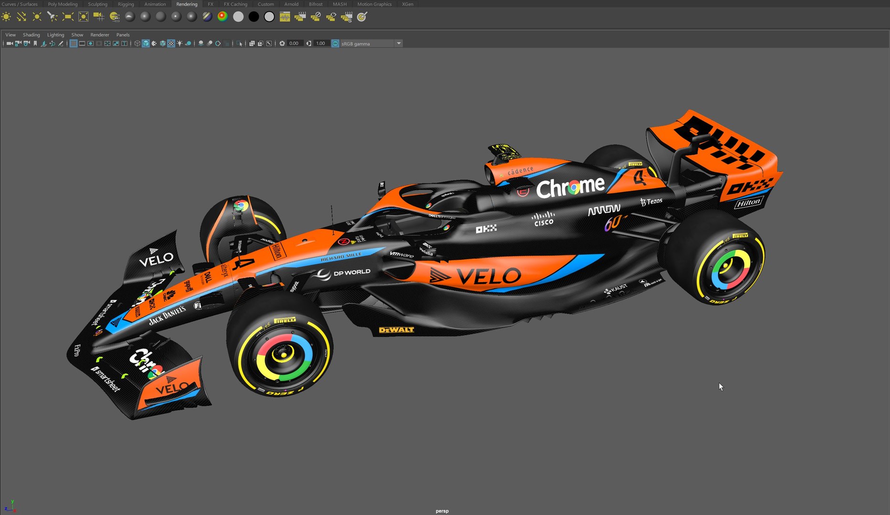
Task: Toggle Smooth Shade All cube icon
Action: point(146,43)
